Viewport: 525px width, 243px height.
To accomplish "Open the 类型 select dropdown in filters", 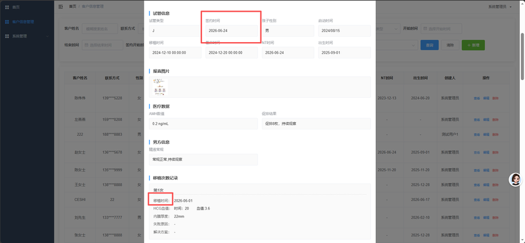I will [388, 29].
